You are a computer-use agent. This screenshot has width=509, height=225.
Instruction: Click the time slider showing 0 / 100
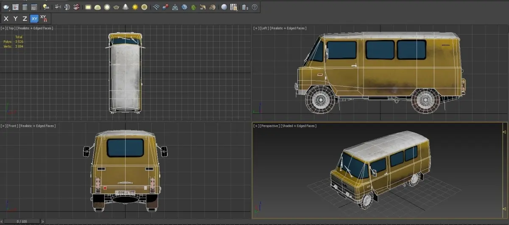click(21, 222)
